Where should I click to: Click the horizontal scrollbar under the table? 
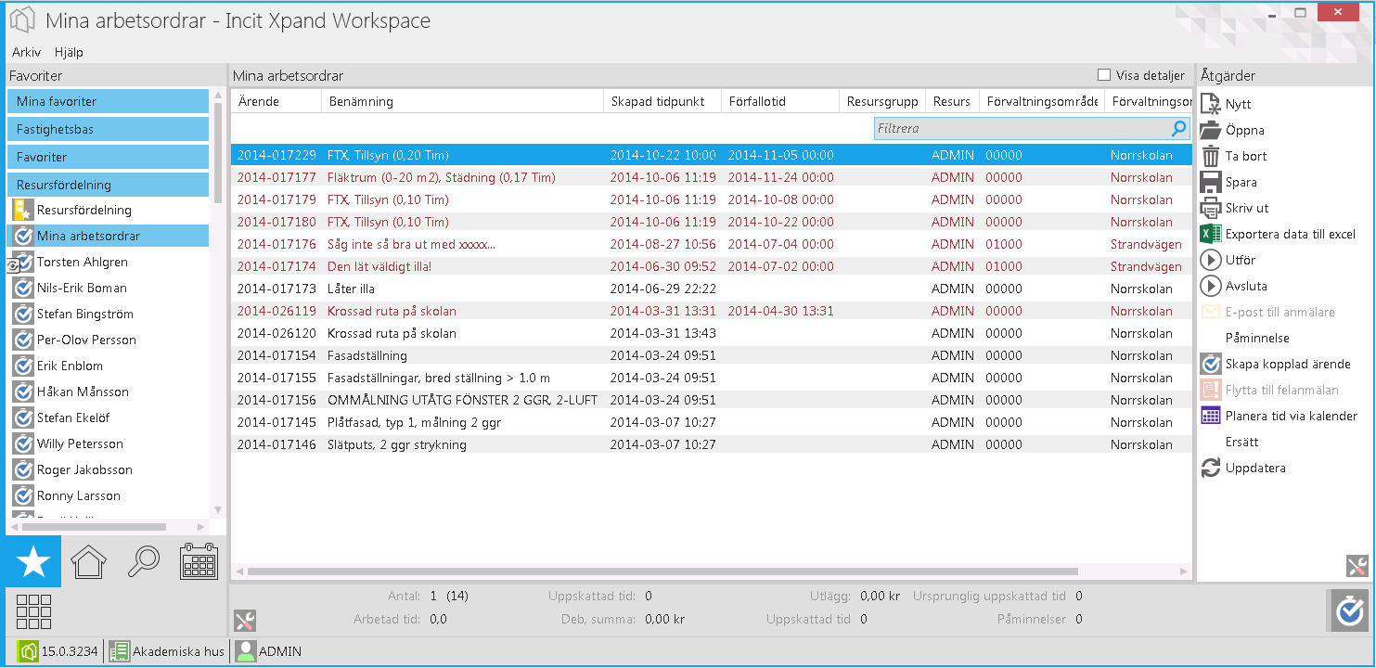click(662, 572)
